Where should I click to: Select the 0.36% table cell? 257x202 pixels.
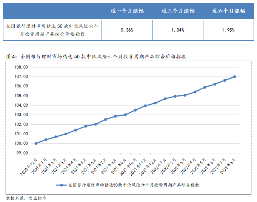point(127,30)
